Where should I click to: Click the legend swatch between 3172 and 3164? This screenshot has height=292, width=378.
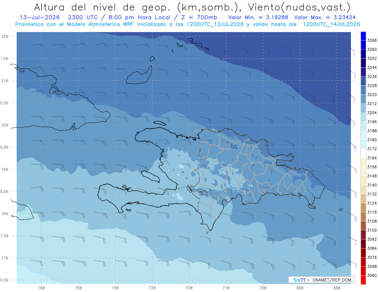[x=363, y=153]
